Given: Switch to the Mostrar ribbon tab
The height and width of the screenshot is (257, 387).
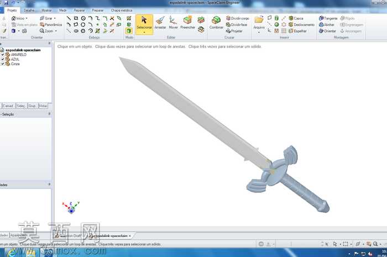Looking at the screenshot, I should 46,11.
